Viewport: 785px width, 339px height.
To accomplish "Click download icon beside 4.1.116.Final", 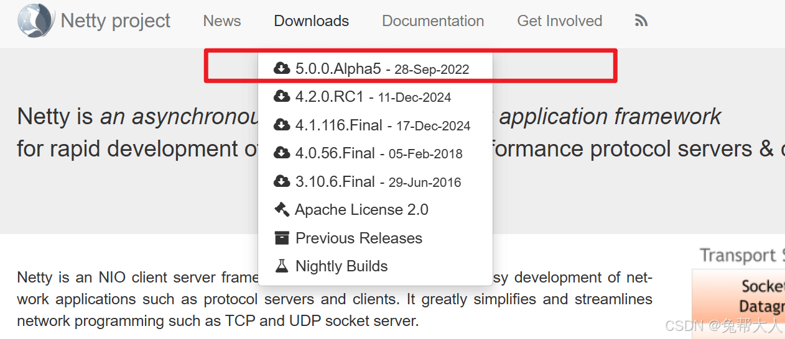I will pyautogui.click(x=282, y=125).
